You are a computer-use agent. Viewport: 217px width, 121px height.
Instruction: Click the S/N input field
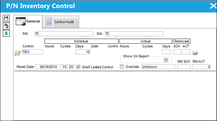coord(134,34)
